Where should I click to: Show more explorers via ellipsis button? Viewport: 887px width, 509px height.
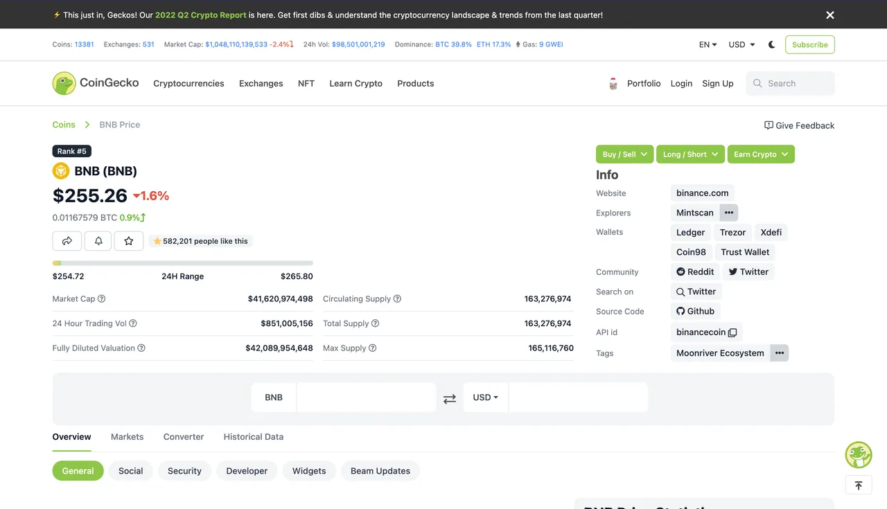pos(729,213)
